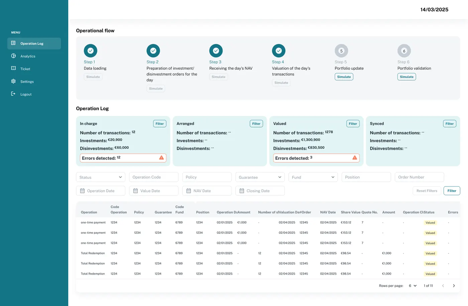
Task: Filter the Valued card
Action: (353, 124)
